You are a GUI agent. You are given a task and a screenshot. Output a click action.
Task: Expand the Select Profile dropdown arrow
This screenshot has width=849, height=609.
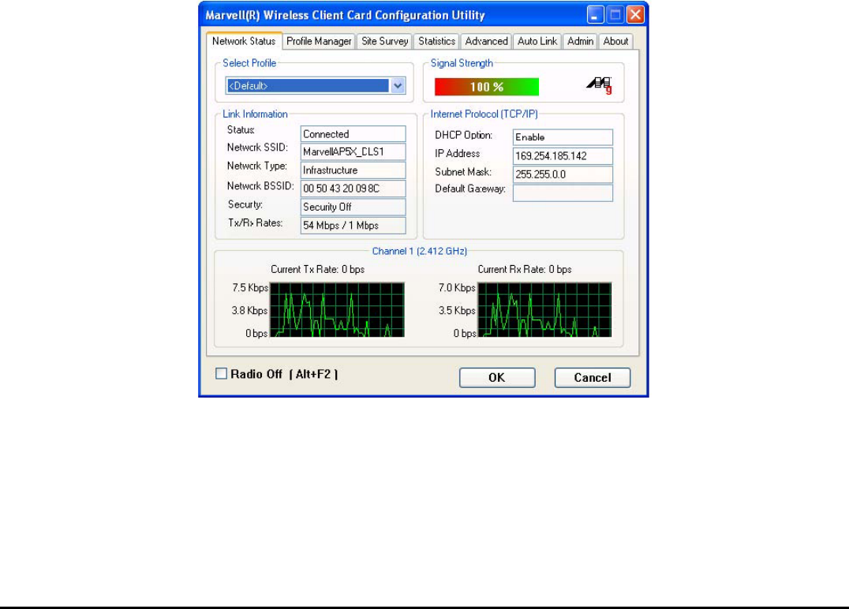[x=398, y=85]
